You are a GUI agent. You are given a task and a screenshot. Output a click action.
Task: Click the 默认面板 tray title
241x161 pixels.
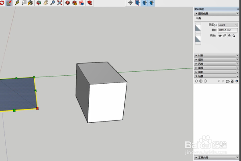click(x=199, y=9)
